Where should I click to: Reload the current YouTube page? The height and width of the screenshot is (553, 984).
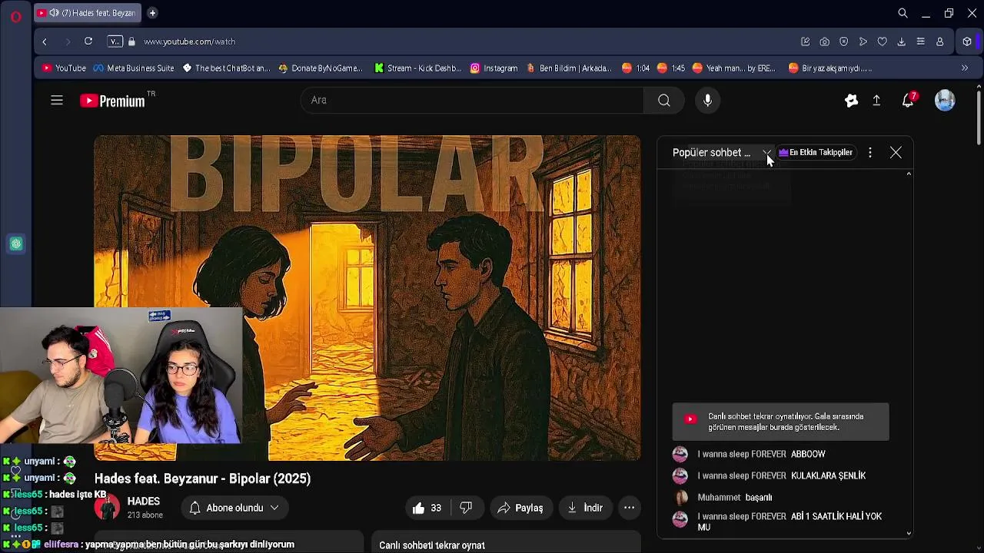88,41
